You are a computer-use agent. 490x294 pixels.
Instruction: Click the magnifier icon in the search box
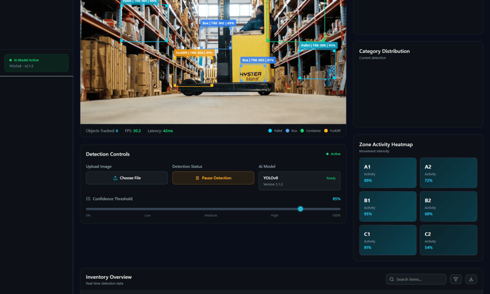392,279
